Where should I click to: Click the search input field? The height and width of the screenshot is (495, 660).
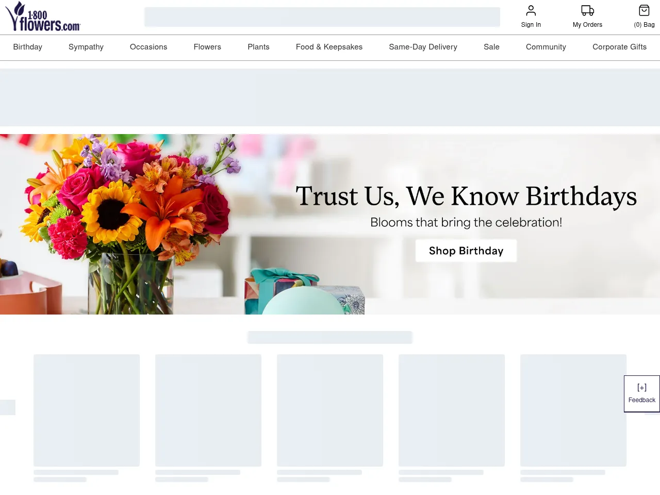pyautogui.click(x=322, y=17)
